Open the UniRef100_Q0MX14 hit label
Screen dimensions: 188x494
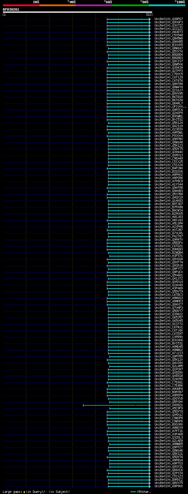point(169,282)
